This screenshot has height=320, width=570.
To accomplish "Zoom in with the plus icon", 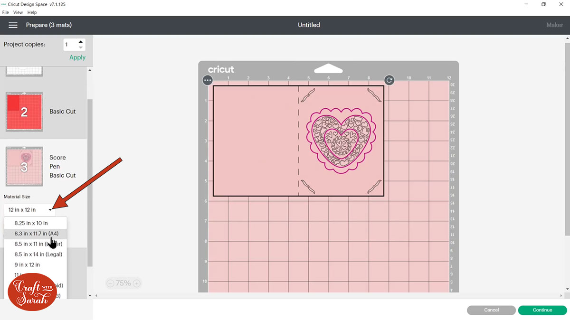I will point(137,283).
